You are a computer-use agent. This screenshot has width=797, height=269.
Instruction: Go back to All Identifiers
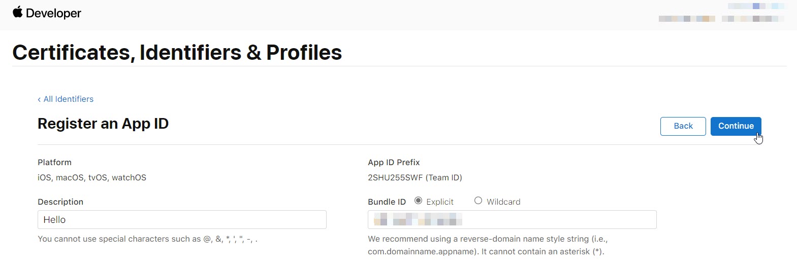pyautogui.click(x=66, y=99)
